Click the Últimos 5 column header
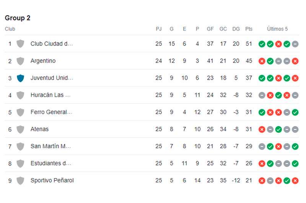The width and height of the screenshot is (306, 203). click(277, 29)
